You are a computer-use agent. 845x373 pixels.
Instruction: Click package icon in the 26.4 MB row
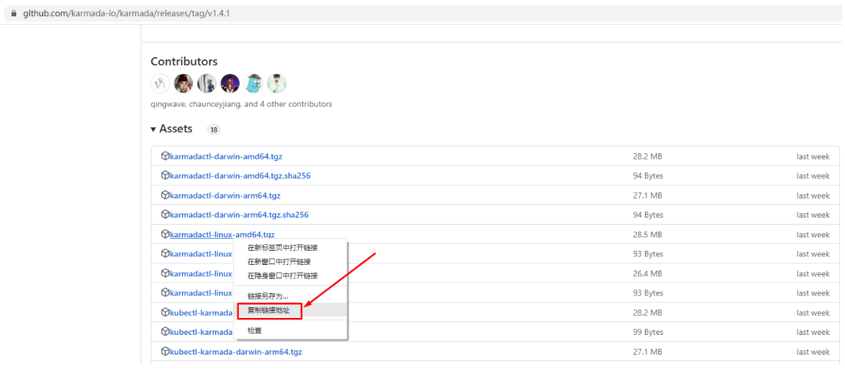(x=165, y=273)
